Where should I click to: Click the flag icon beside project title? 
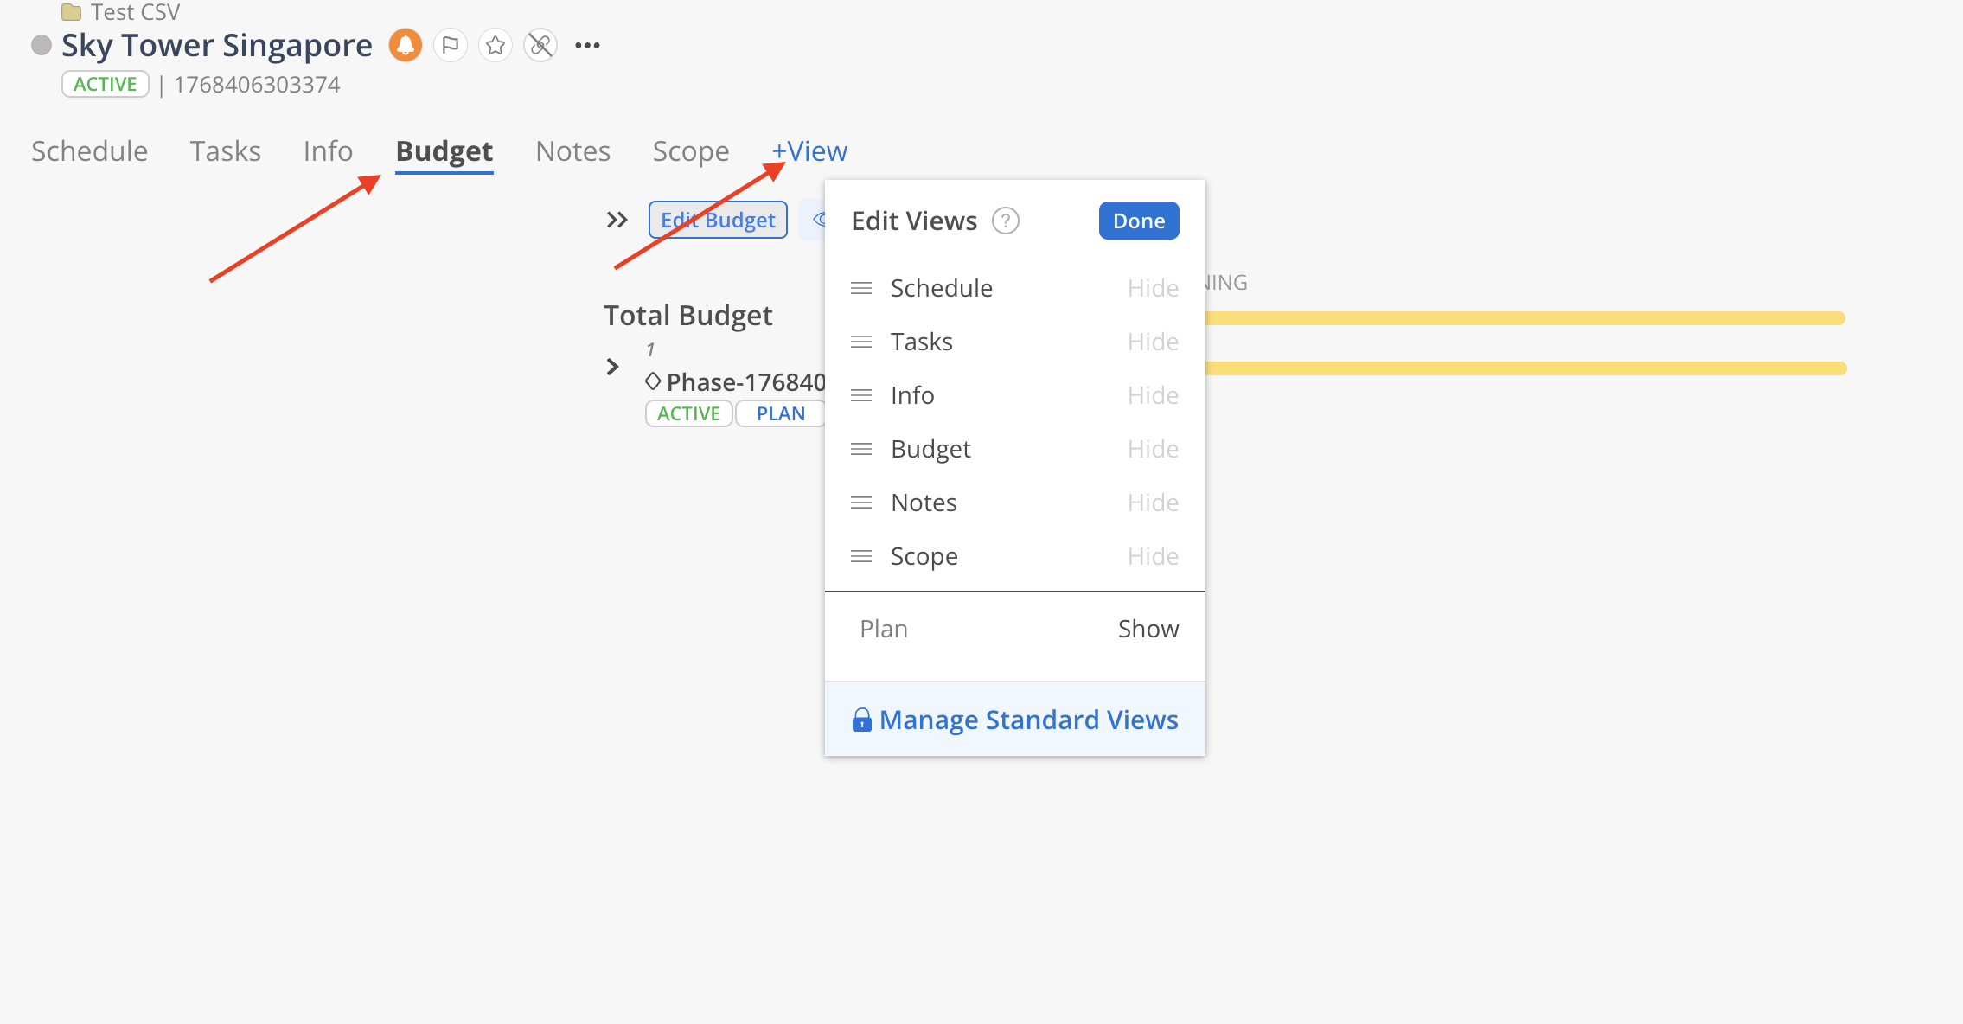coord(451,45)
